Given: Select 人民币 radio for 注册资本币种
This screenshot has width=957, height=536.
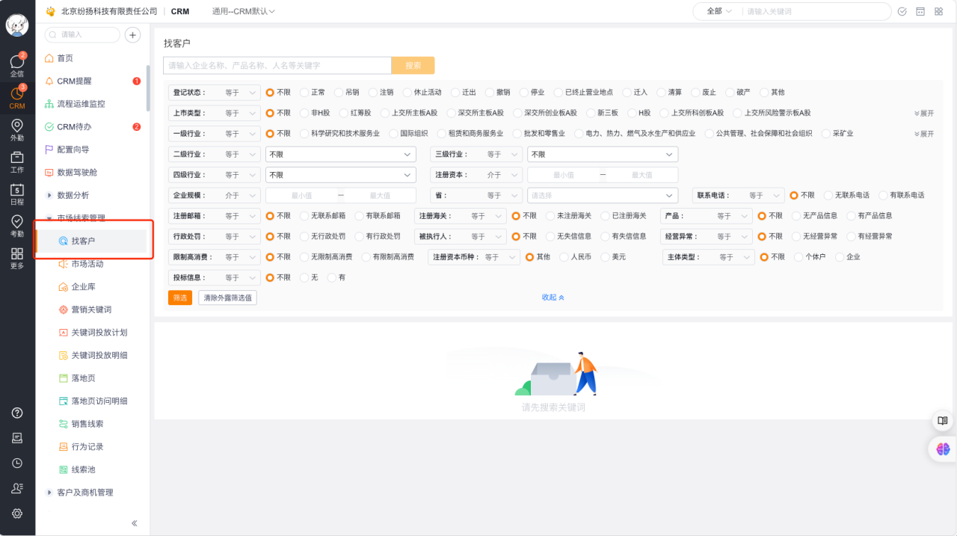Looking at the screenshot, I should (x=564, y=256).
